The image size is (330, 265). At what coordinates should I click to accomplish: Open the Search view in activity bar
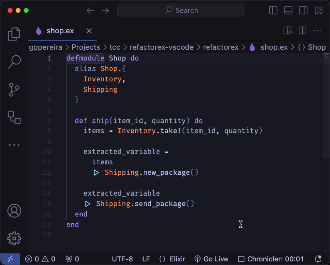pos(14,62)
